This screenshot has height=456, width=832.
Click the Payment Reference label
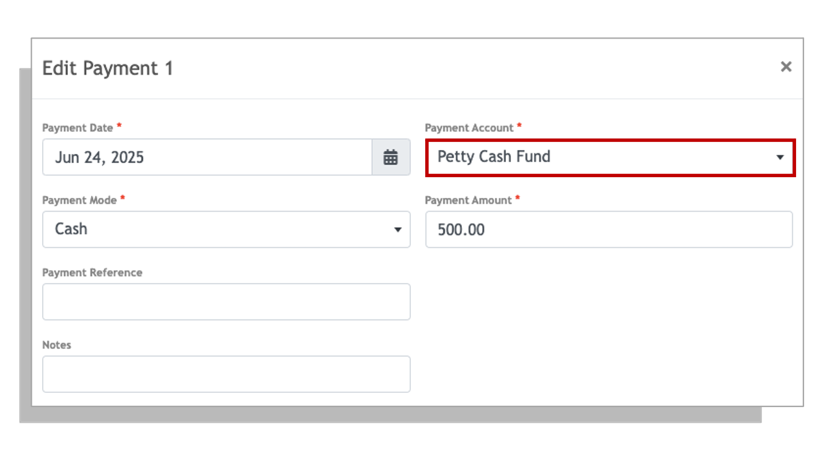click(x=92, y=273)
